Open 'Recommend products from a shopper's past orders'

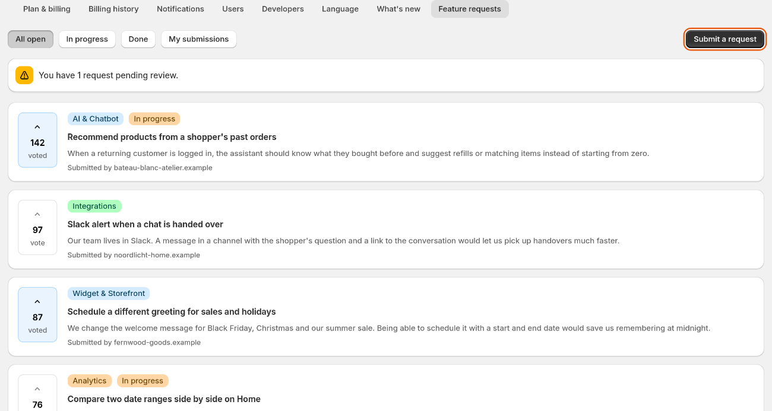tap(172, 137)
